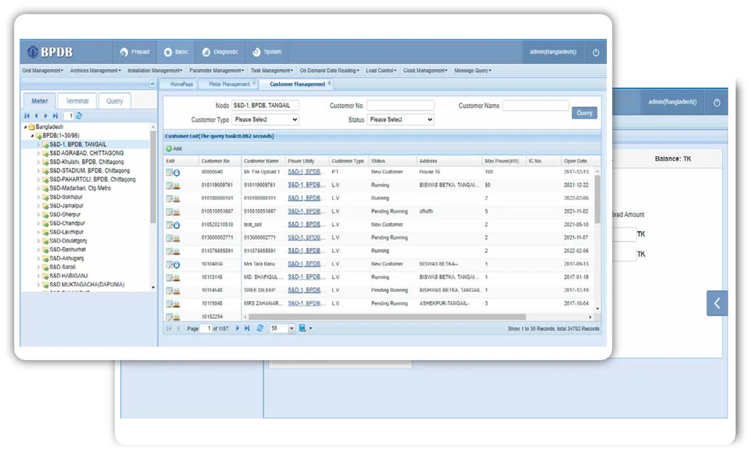Click the tree refresh icon
751x452 pixels.
[79, 116]
